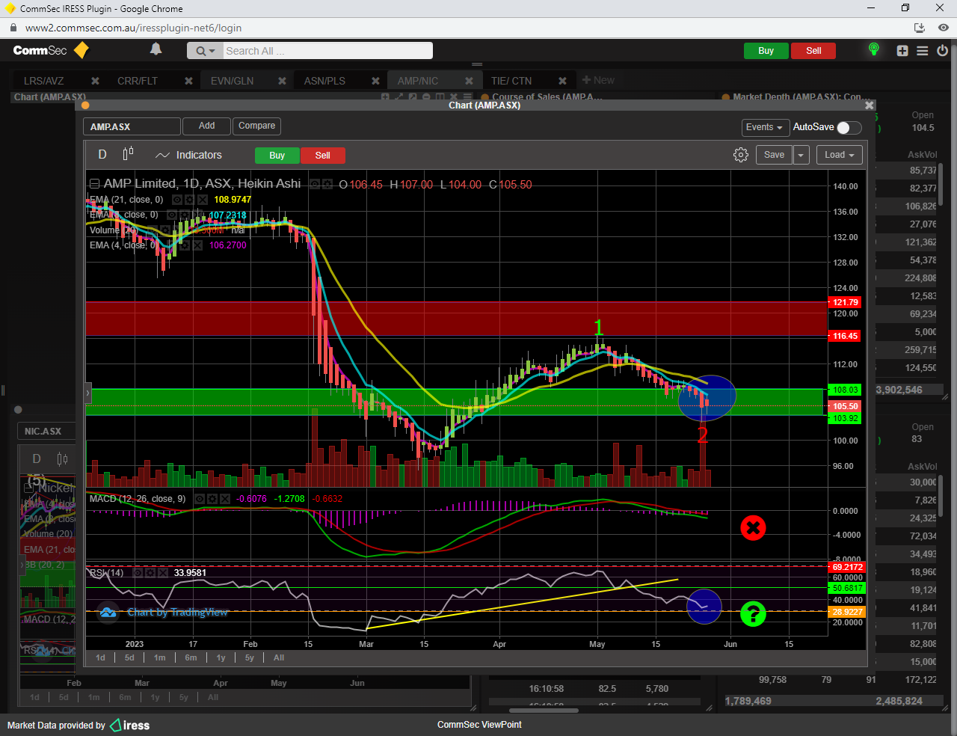Click the add widget plus icon
This screenshot has height=736, width=957.
902,51
